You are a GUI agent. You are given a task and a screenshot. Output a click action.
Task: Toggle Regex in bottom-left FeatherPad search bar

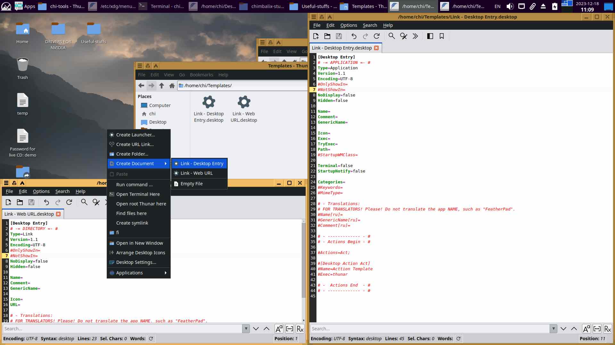pyautogui.click(x=300, y=329)
